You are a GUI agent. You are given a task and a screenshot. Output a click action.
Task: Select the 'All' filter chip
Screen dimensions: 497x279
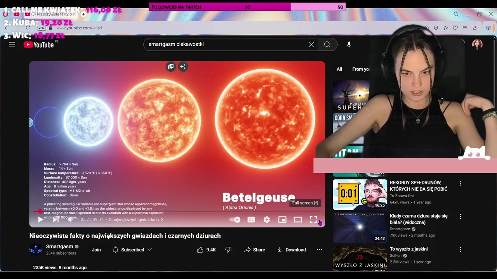[x=339, y=69]
